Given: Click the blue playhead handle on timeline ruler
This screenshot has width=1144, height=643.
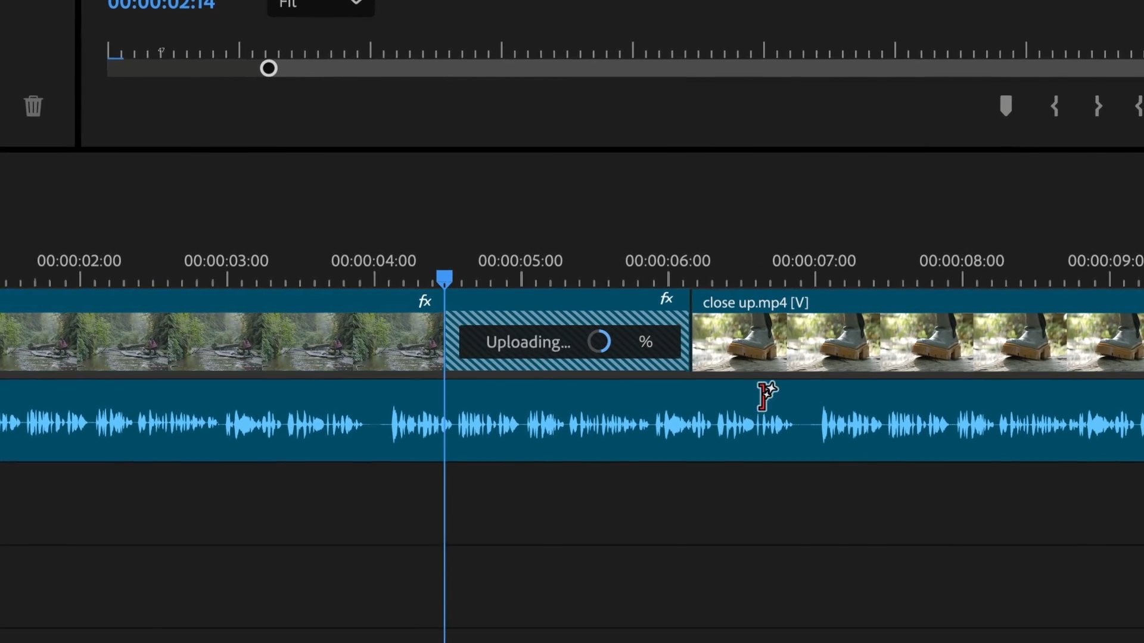Looking at the screenshot, I should 444,277.
